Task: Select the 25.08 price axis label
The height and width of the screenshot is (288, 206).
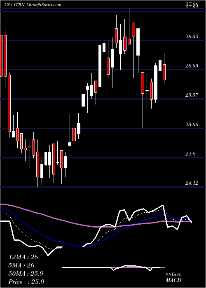Action: pos(192,125)
